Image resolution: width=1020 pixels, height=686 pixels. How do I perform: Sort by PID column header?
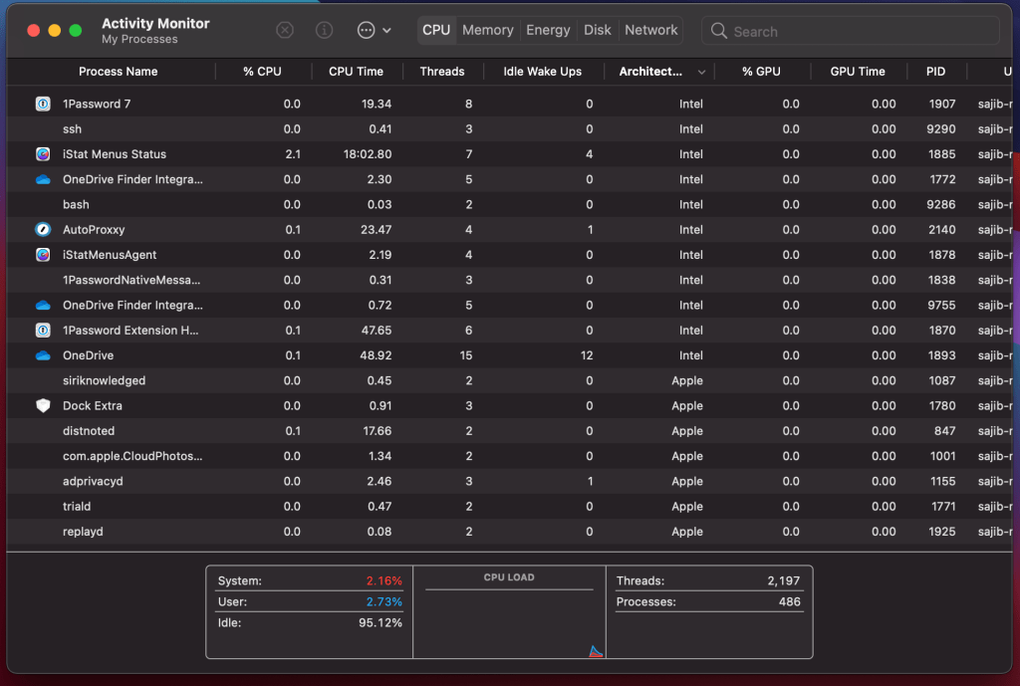point(936,72)
